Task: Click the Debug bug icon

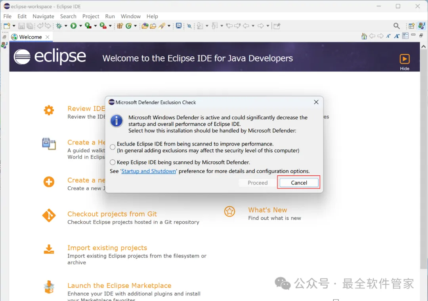Action: pyautogui.click(x=59, y=26)
